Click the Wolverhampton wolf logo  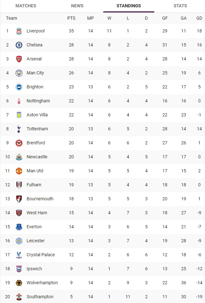19,283
